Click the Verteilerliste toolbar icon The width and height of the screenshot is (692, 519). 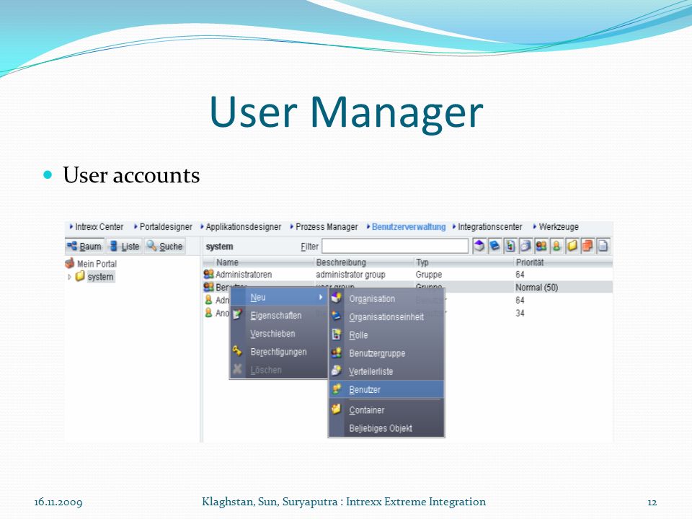[525, 246]
